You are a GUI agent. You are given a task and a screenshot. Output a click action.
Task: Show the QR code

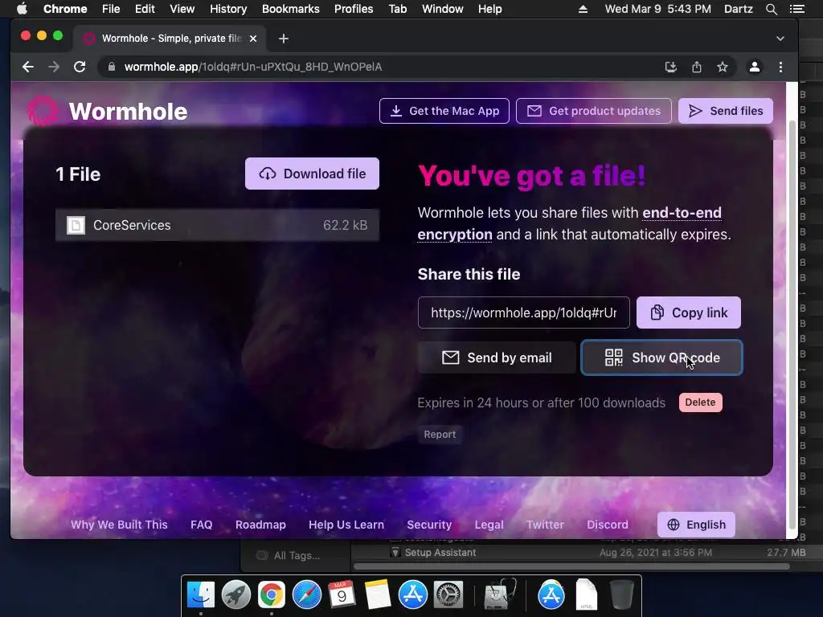661,358
